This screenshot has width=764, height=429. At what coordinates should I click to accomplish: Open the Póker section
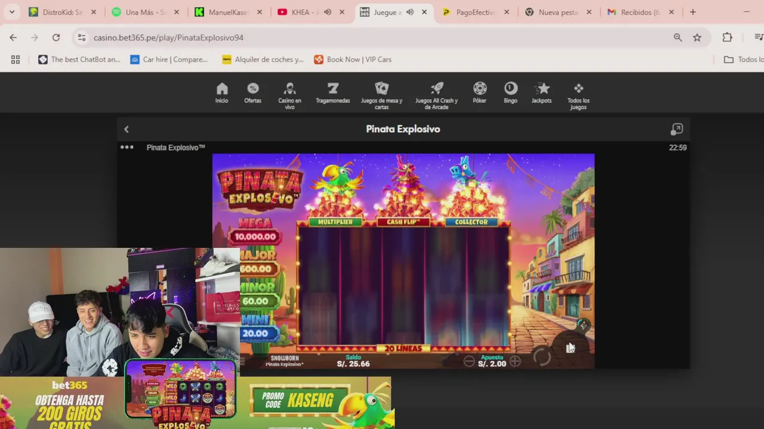480,93
